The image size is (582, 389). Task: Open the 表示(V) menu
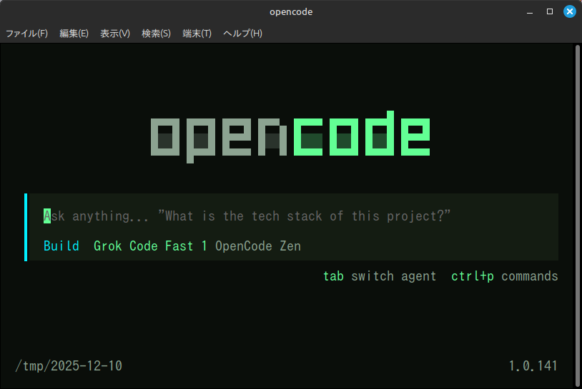click(x=115, y=34)
